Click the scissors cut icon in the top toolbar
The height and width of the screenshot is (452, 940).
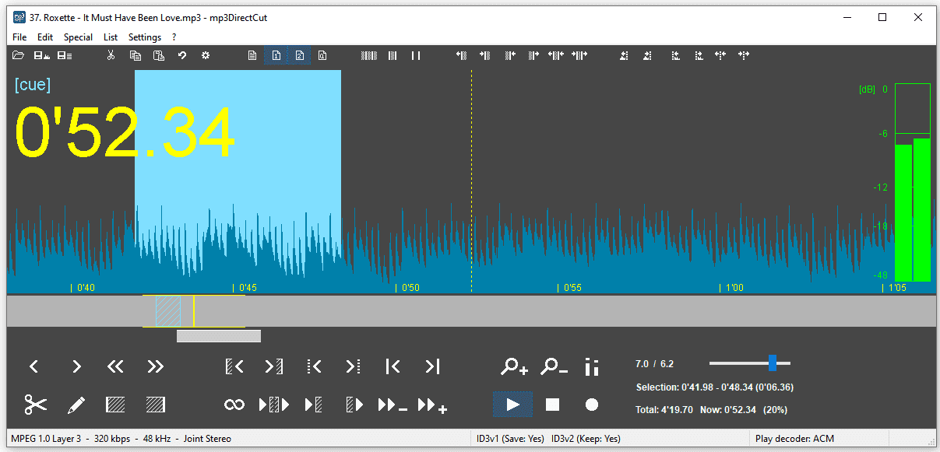[111, 55]
